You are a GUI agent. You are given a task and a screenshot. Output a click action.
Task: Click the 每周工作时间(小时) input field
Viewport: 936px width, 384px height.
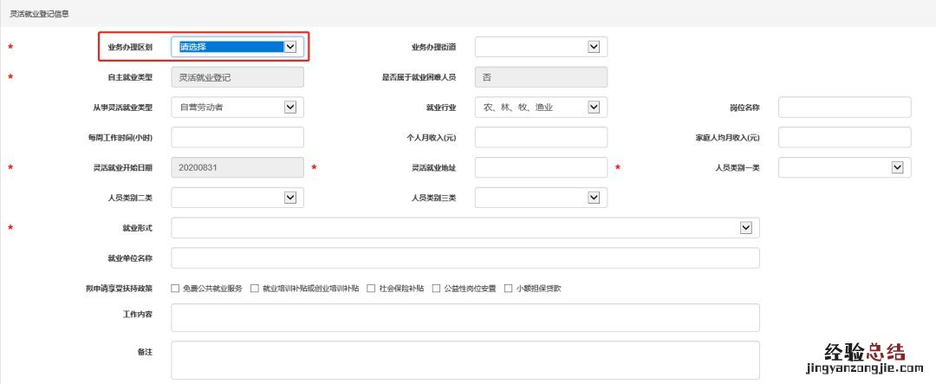(x=237, y=138)
